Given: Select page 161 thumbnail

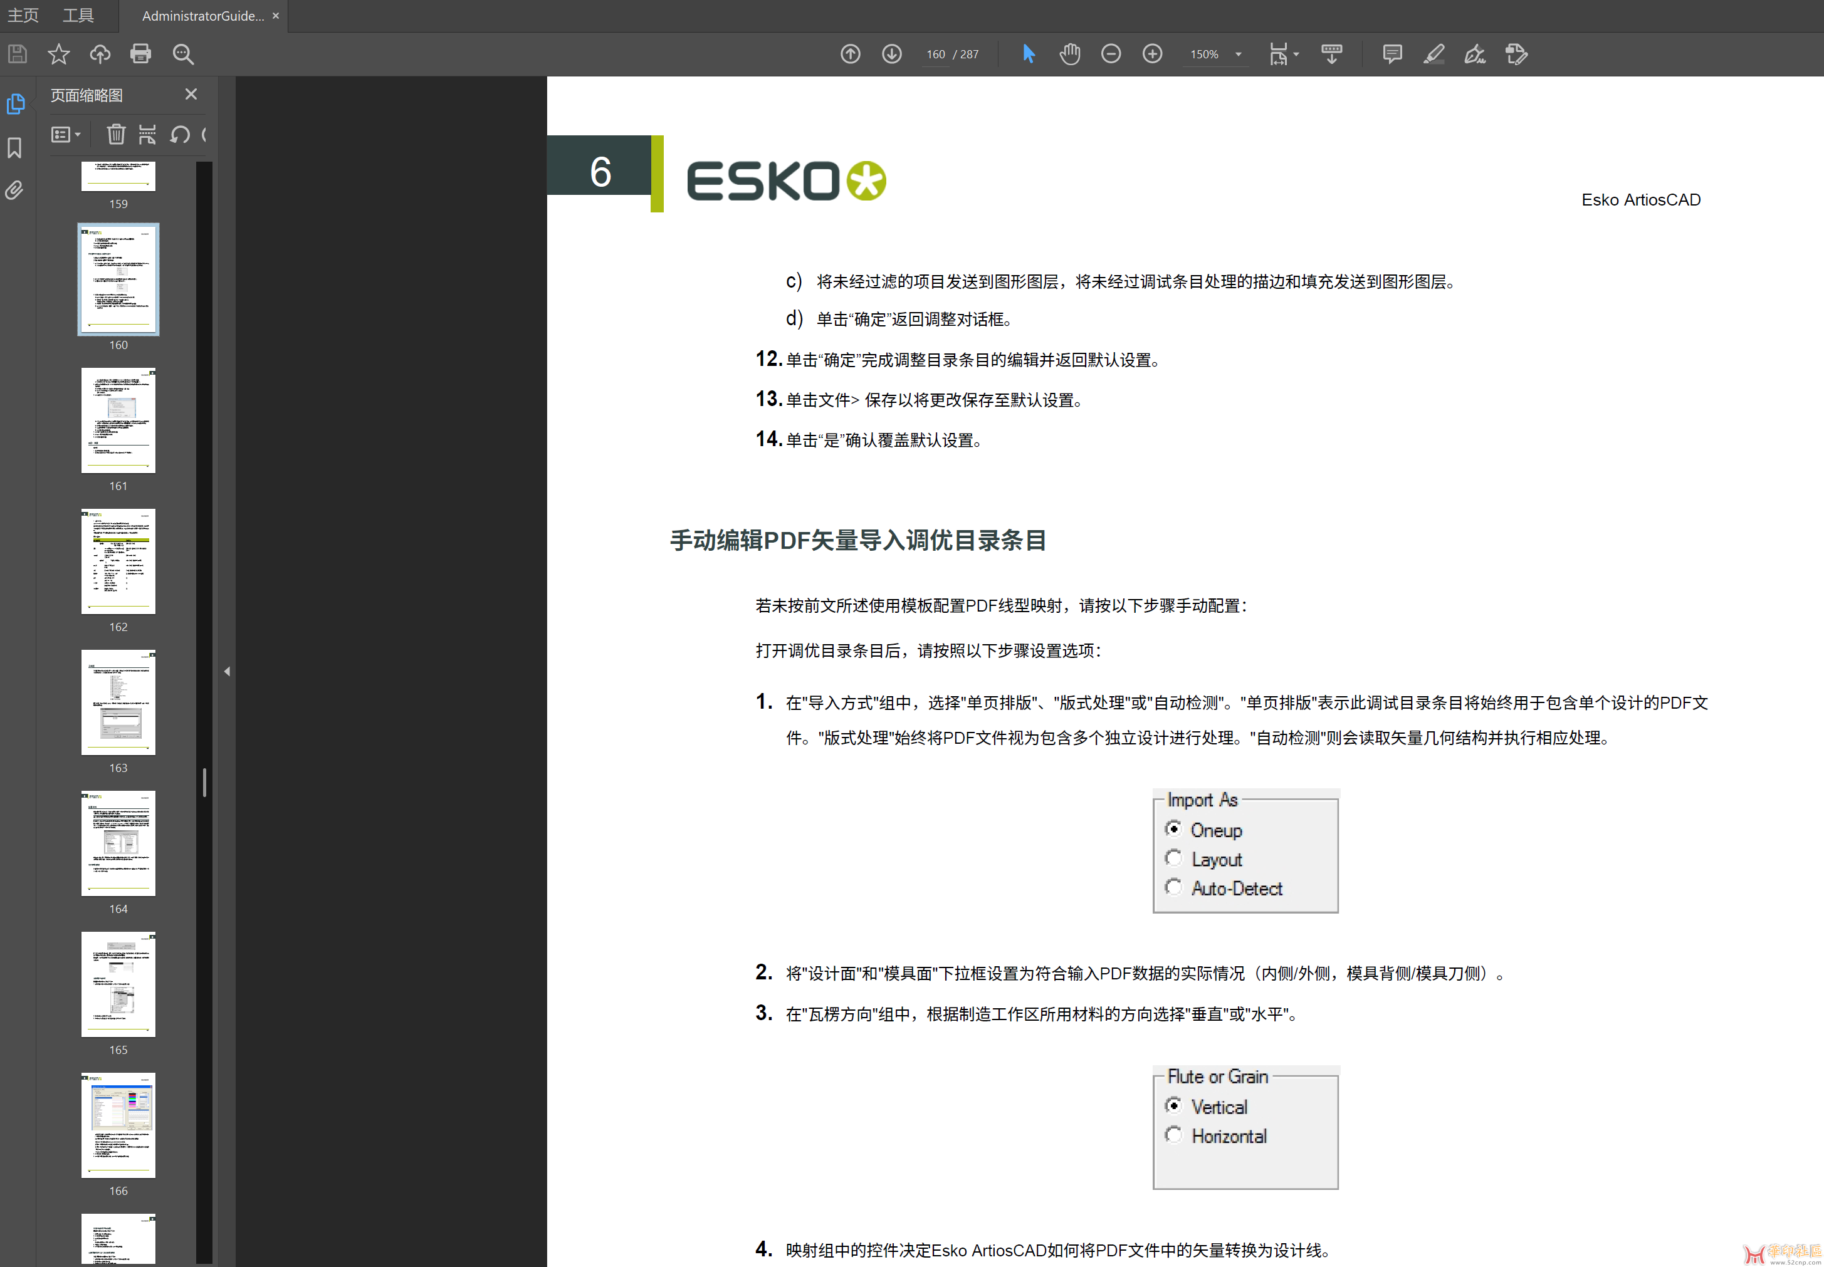Looking at the screenshot, I should (118, 420).
